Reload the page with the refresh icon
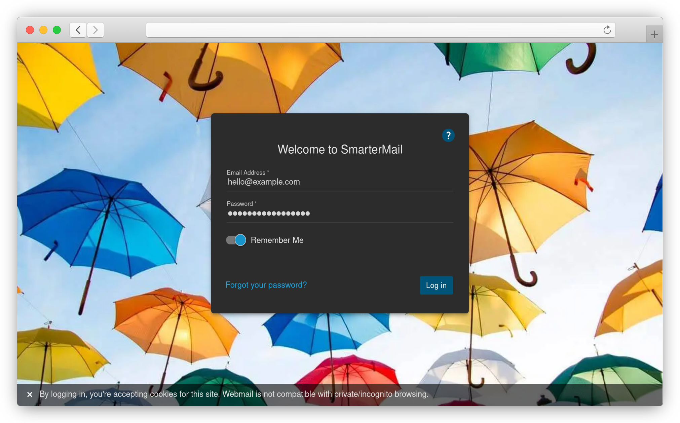 (607, 30)
